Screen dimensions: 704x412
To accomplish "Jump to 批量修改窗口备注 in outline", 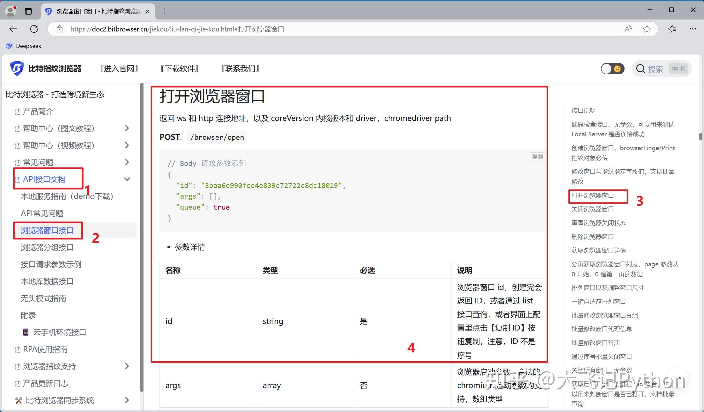I will pos(596,343).
